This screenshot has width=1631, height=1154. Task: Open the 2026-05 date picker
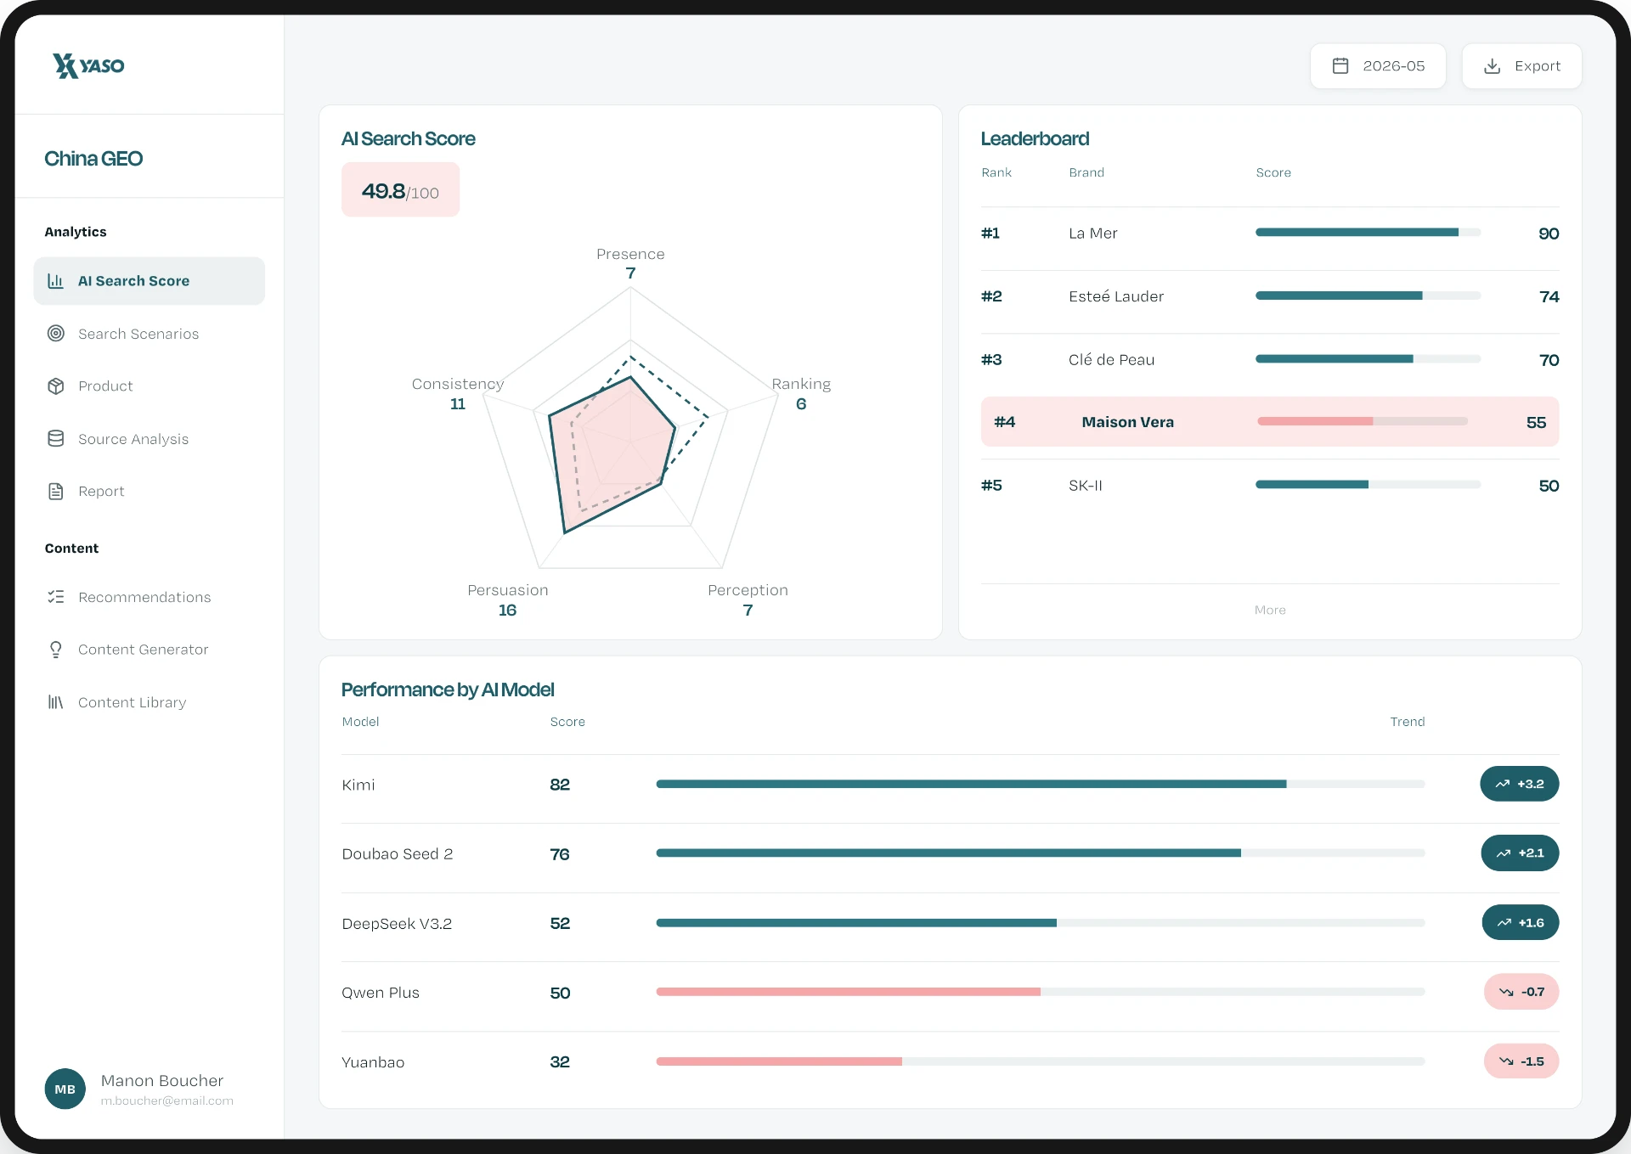click(1378, 65)
